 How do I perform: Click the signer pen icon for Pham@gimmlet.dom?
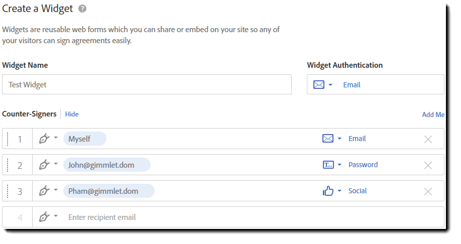pyautogui.click(x=44, y=191)
